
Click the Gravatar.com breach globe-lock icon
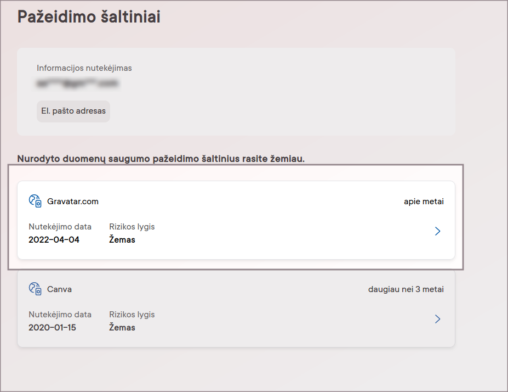coord(35,201)
